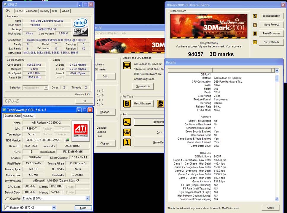Click the Demo eye icon
Image resolution: width=287 pixels, height=213 pixels.
point(127,132)
